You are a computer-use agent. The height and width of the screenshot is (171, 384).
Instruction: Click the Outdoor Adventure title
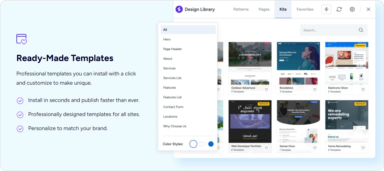[x=243, y=88]
